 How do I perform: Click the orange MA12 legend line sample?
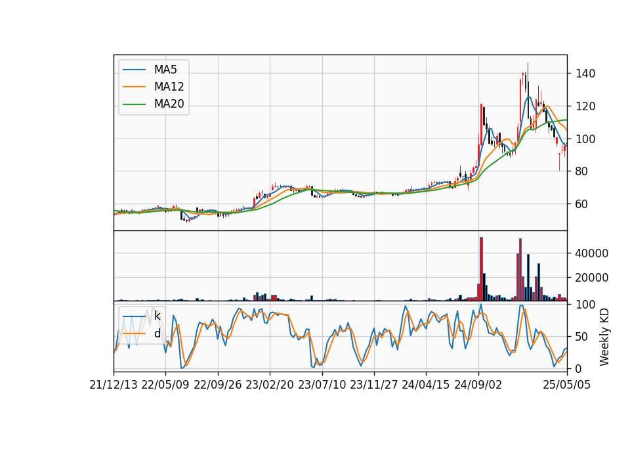pyautogui.click(x=134, y=87)
